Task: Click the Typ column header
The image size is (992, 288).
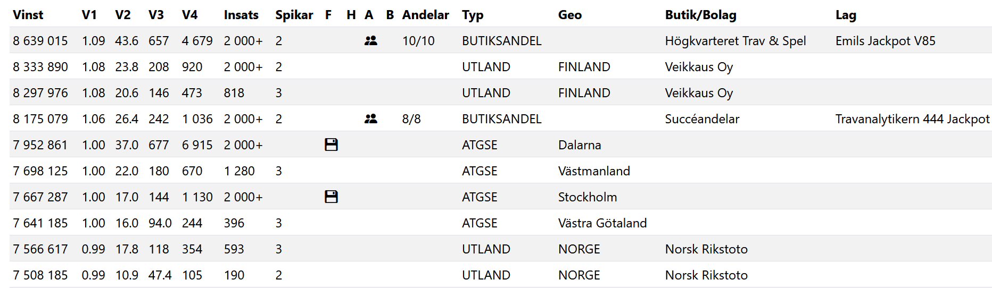Action: tap(473, 15)
